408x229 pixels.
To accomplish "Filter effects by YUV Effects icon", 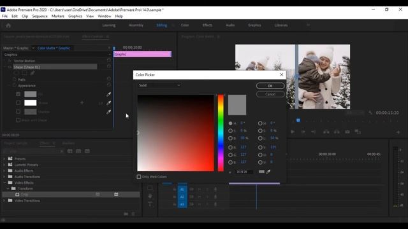I will tap(87, 151).
